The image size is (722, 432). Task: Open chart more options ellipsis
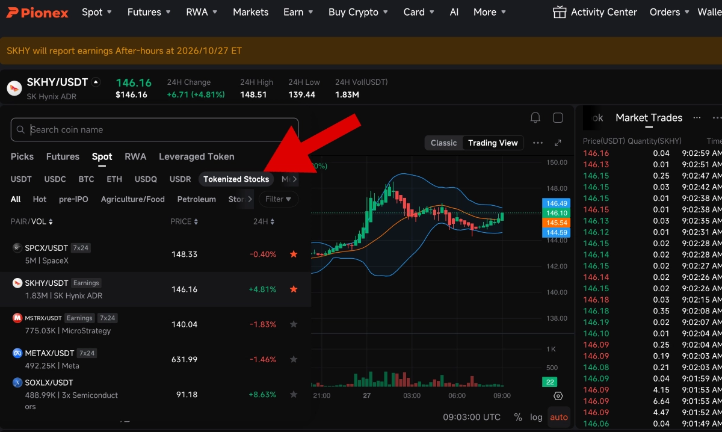[538, 143]
